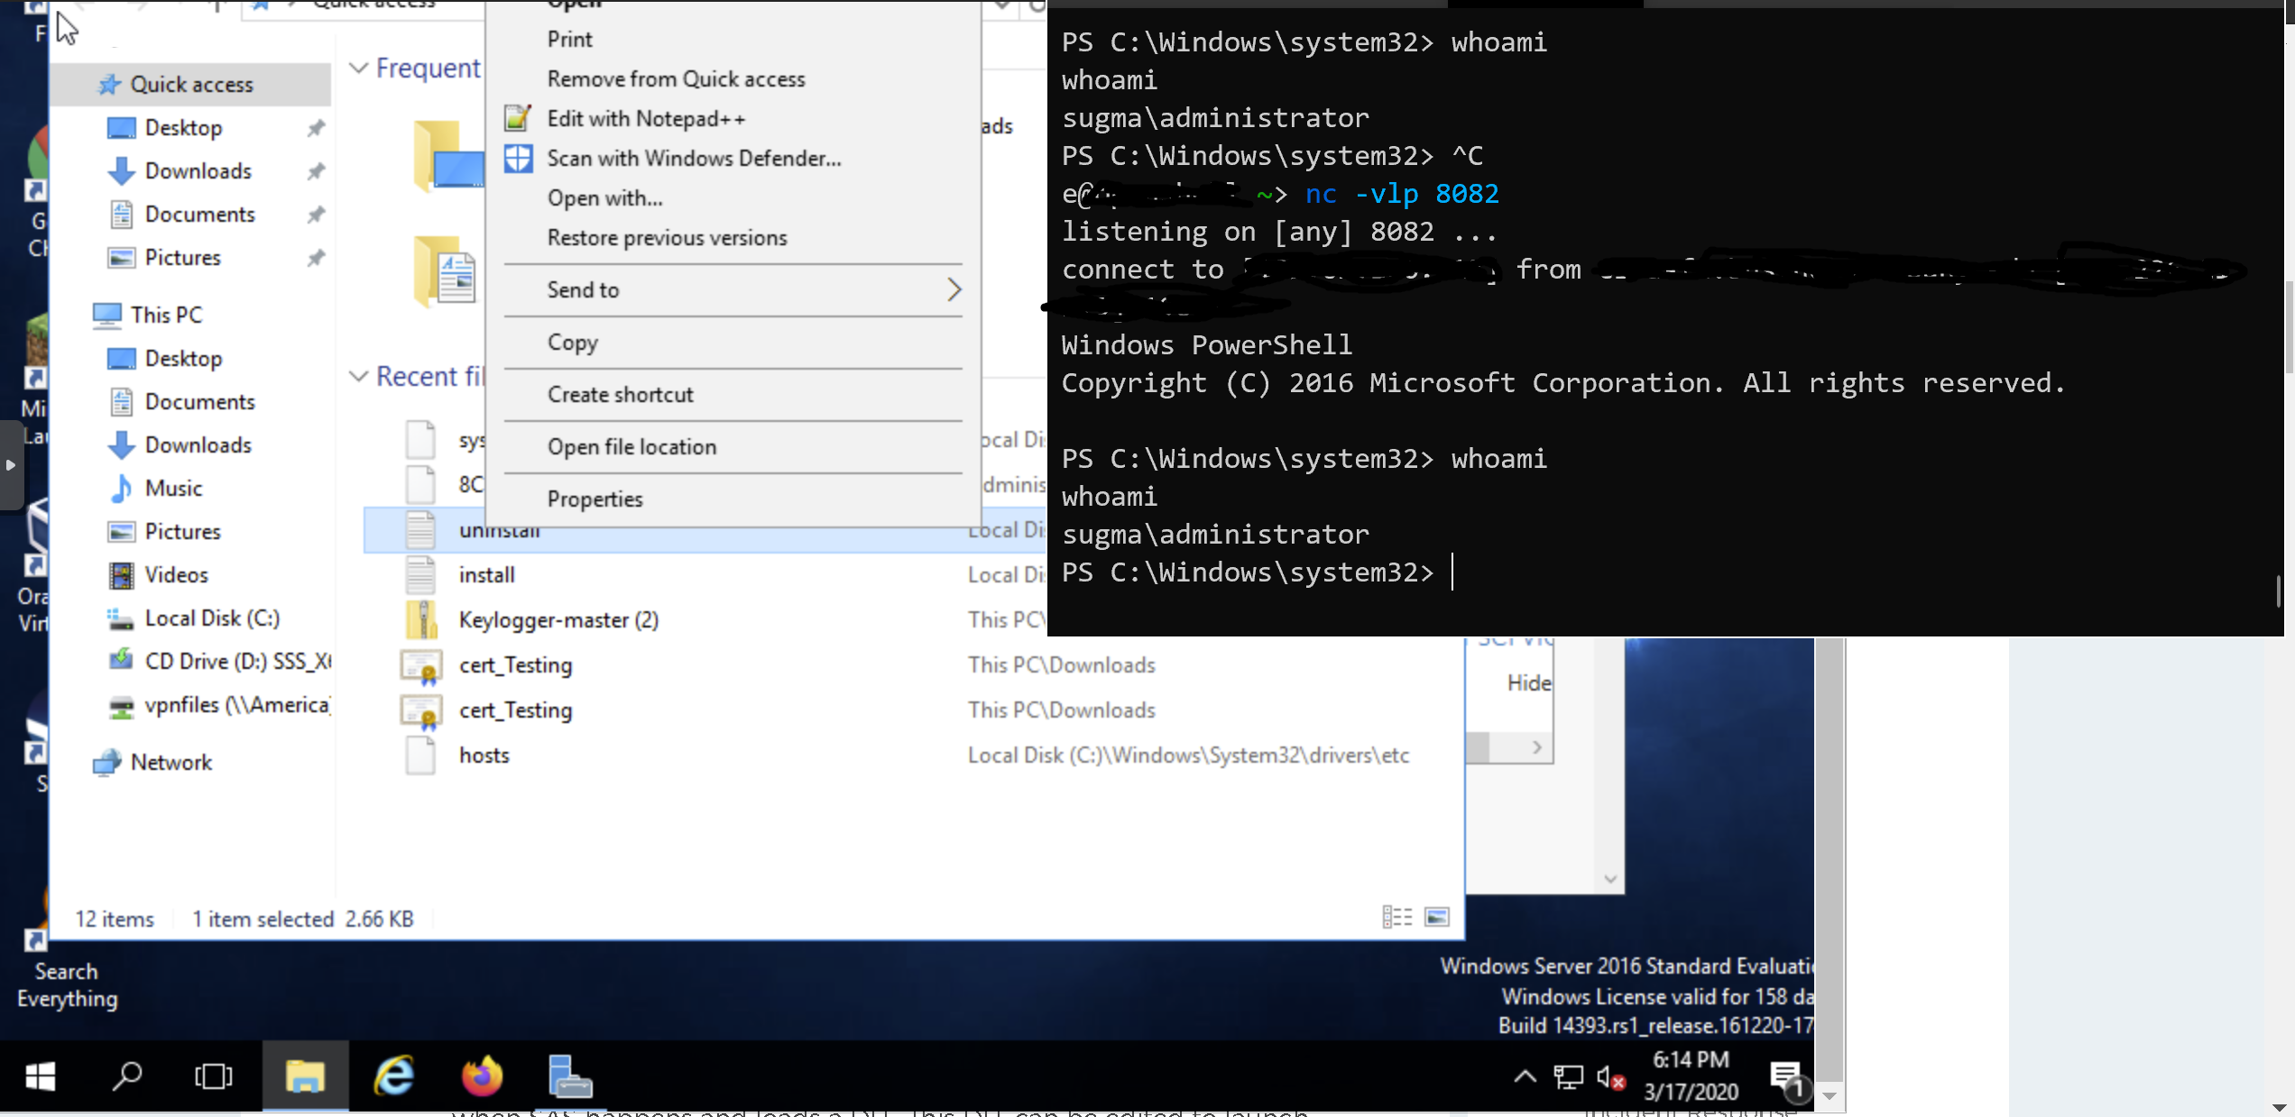This screenshot has width=2295, height=1117.
Task: Click the Notepad++ Edit icon
Action: (520, 117)
